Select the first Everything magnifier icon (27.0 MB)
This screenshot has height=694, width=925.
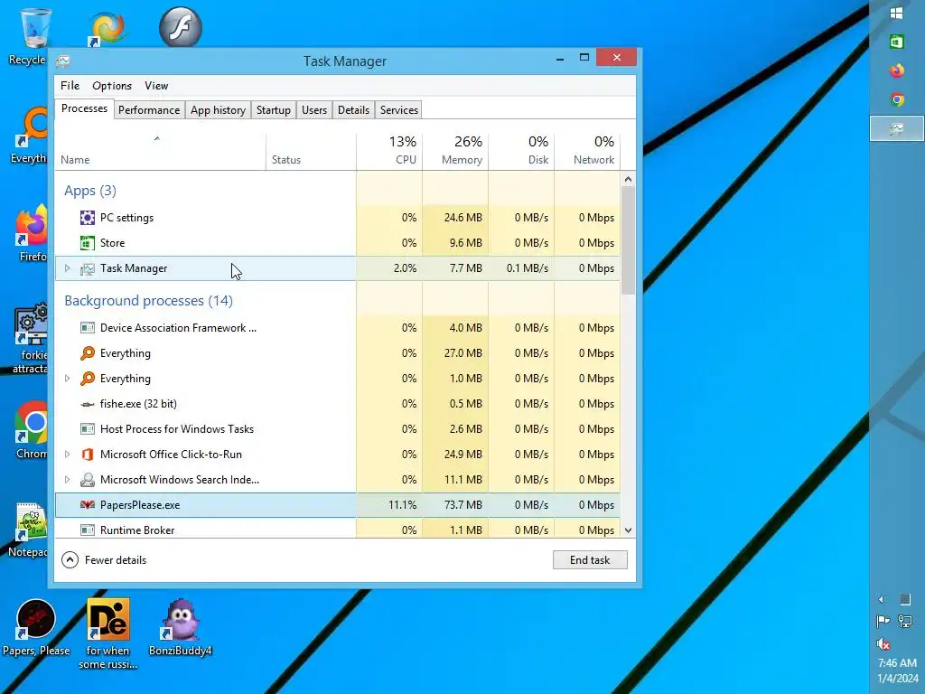pyautogui.click(x=88, y=353)
